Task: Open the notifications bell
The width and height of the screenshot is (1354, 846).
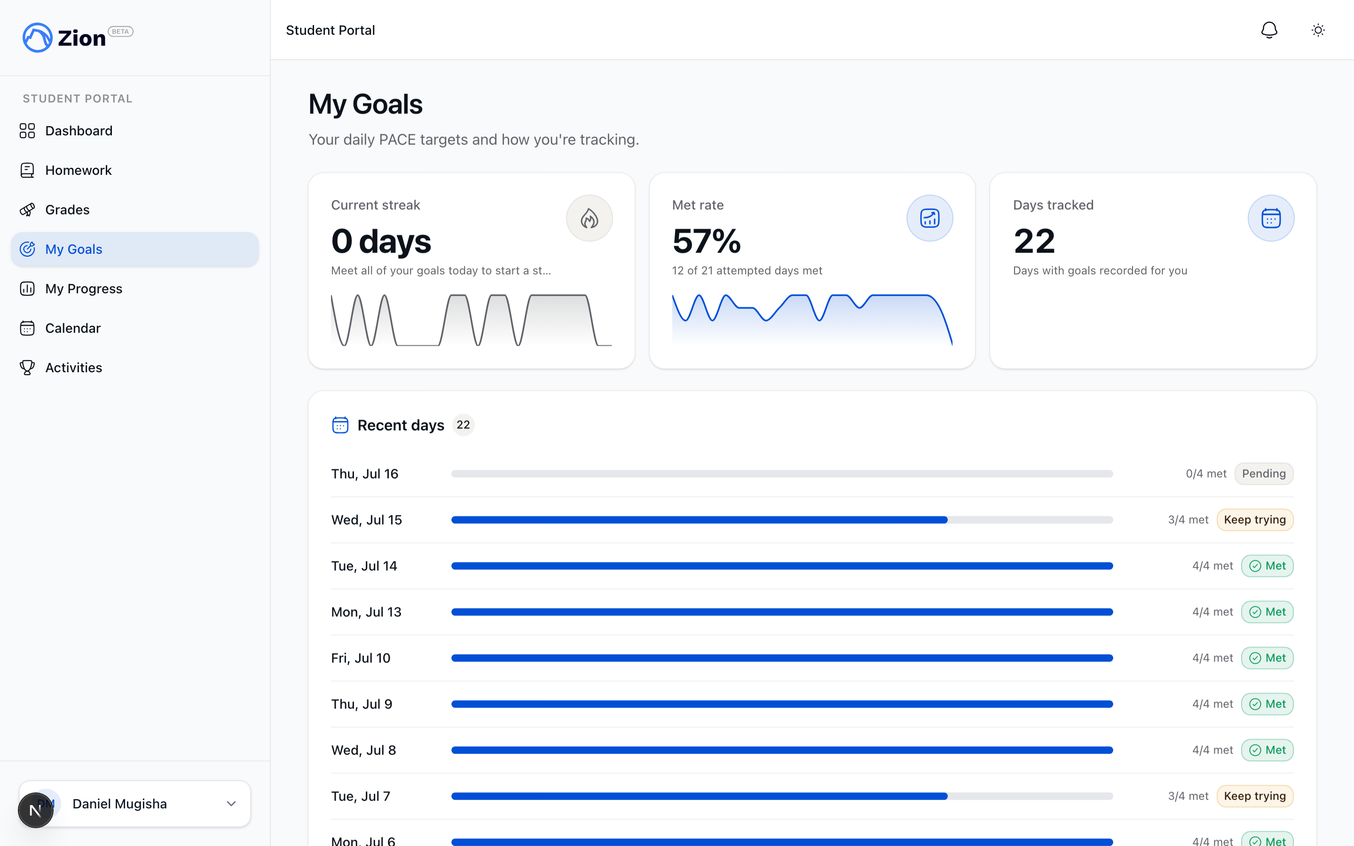Action: [1269, 30]
